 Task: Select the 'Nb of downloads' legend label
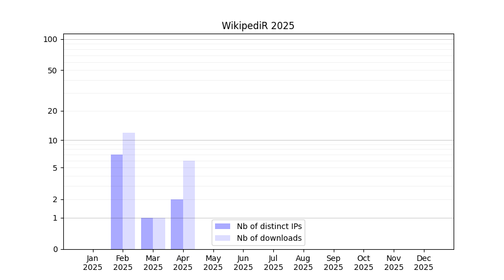click(x=269, y=238)
